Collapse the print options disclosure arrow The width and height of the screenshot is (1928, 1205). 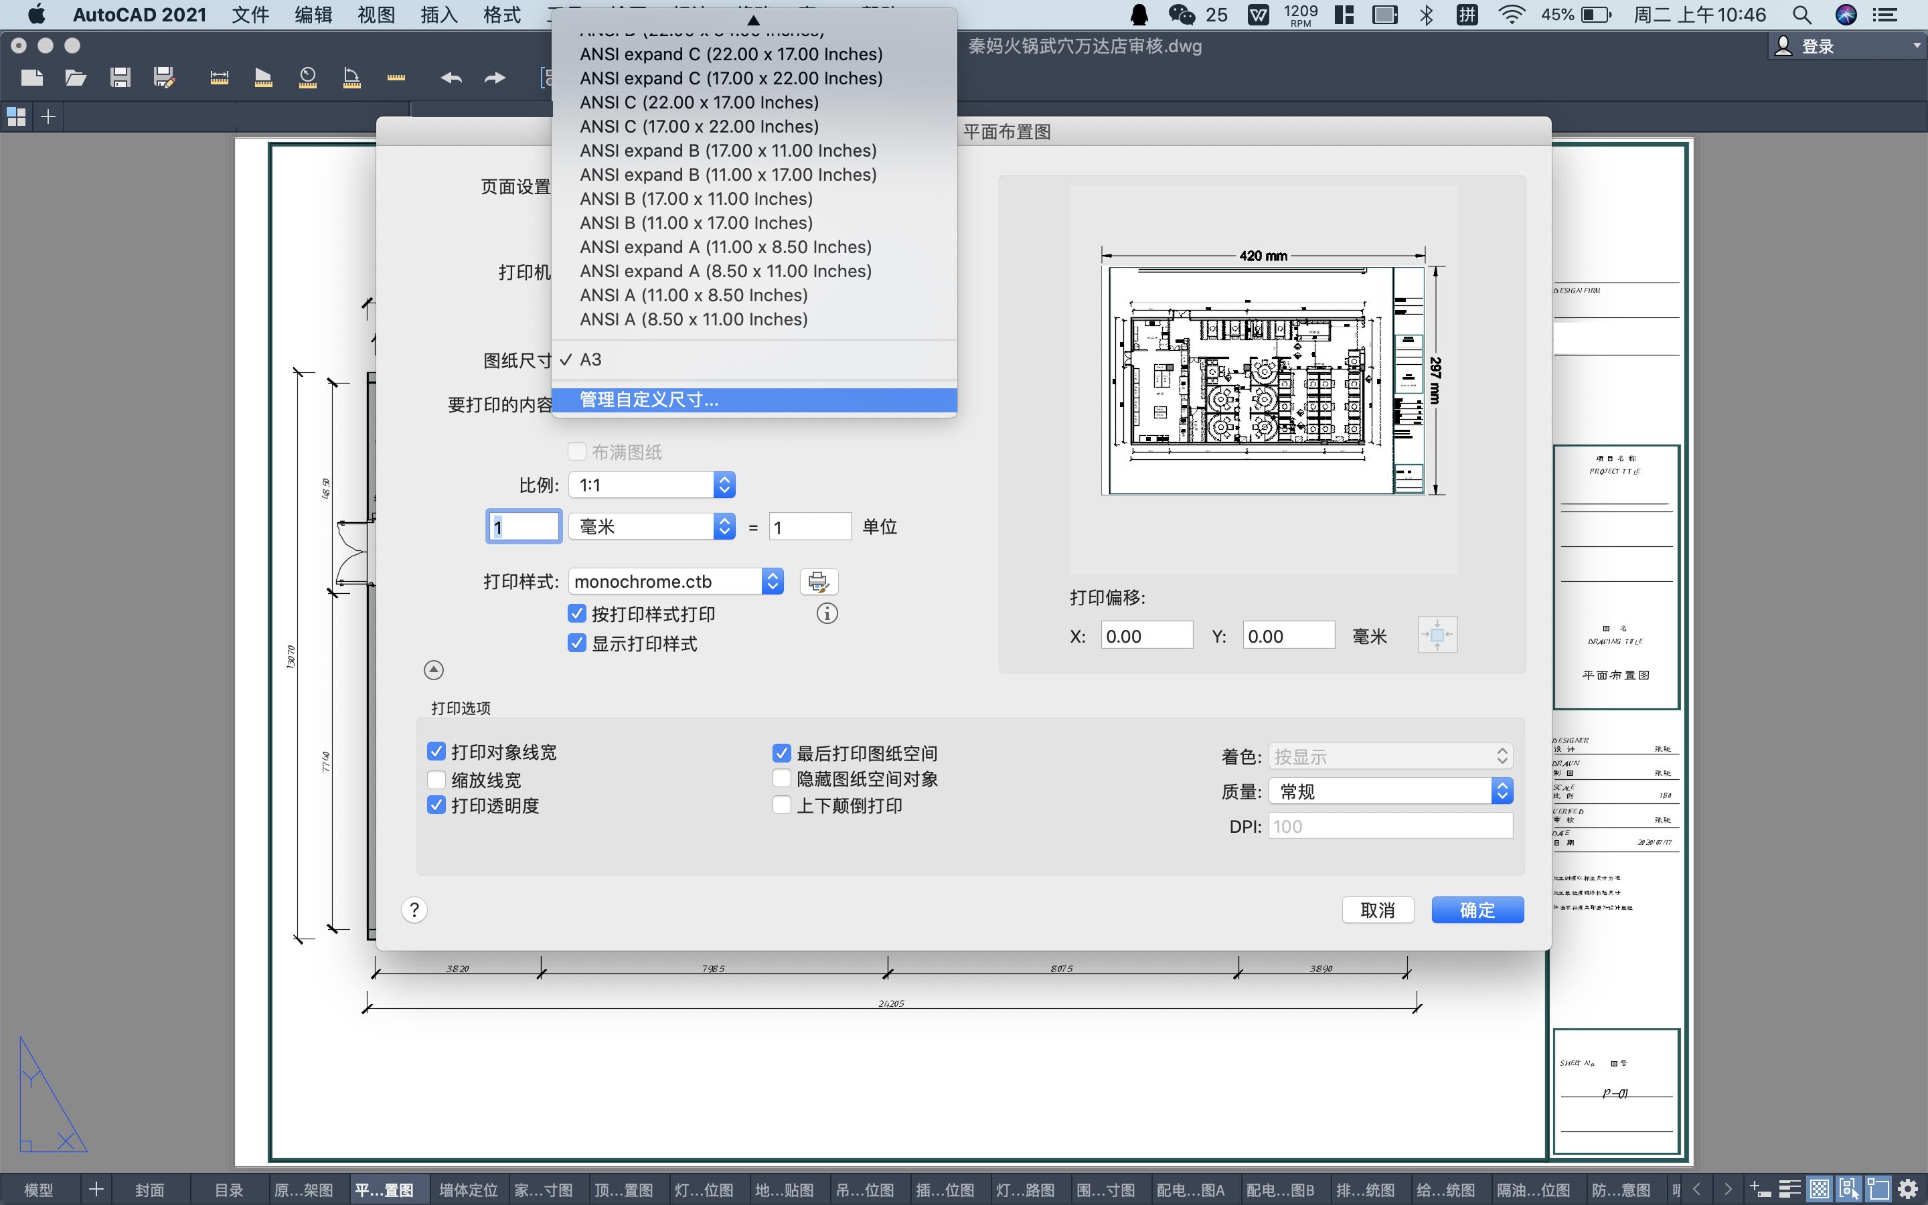pos(433,670)
